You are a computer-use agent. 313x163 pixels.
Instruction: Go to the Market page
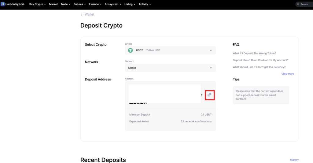(x=53, y=4)
